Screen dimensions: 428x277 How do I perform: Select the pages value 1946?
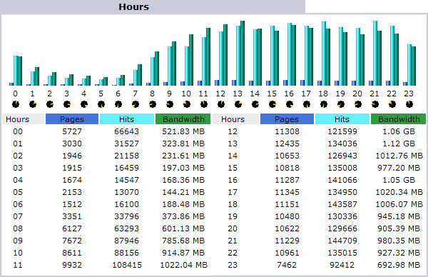click(x=72, y=156)
